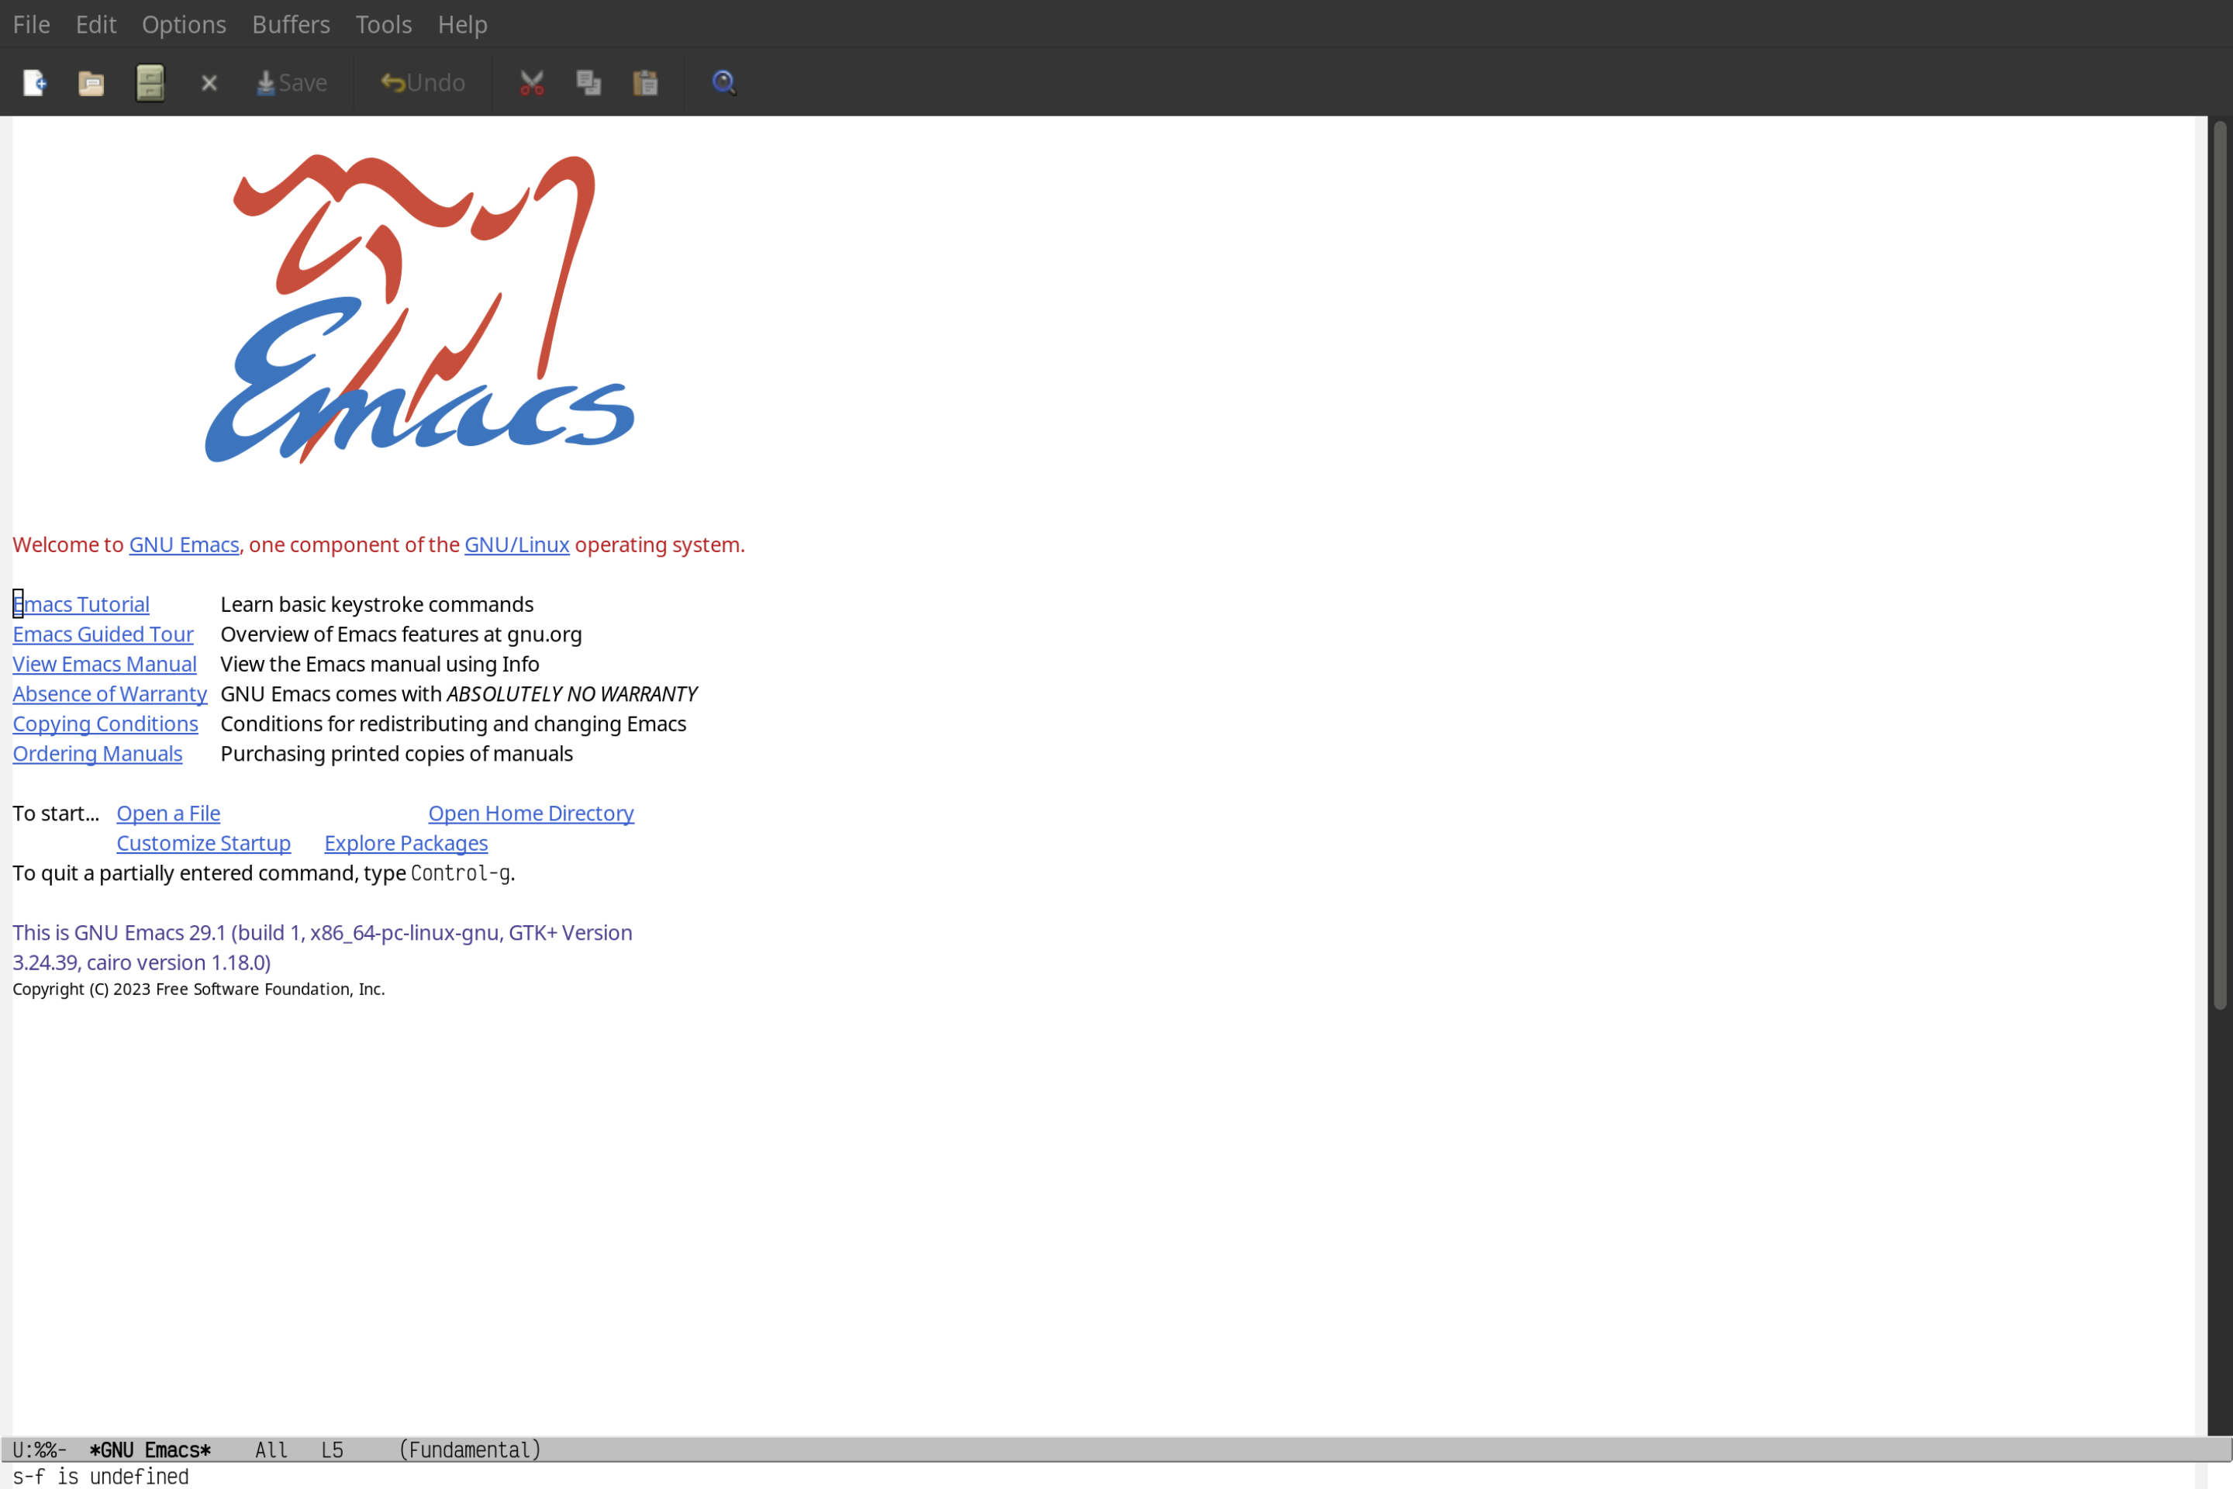
Task: Click the close buffer X icon
Action: click(x=208, y=81)
